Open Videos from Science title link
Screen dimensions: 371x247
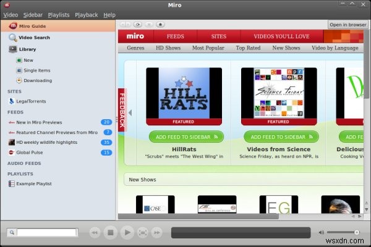[279, 149]
